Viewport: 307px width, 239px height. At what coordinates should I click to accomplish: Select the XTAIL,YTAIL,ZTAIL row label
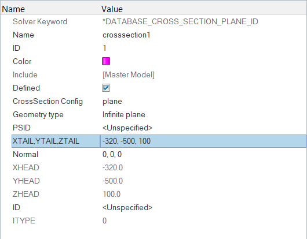46,141
